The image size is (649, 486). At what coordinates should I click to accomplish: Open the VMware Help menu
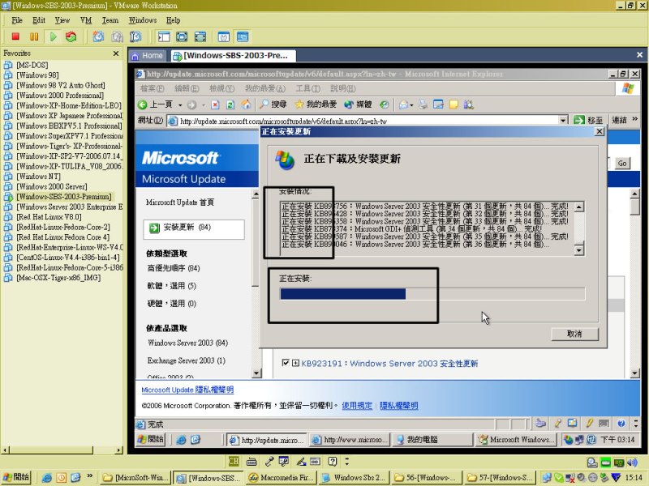(173, 20)
